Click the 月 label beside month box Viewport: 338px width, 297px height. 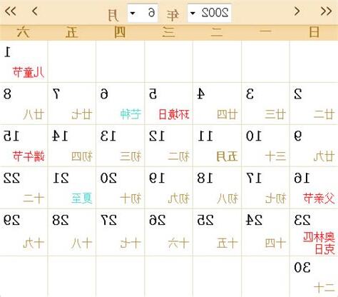[x=113, y=15]
